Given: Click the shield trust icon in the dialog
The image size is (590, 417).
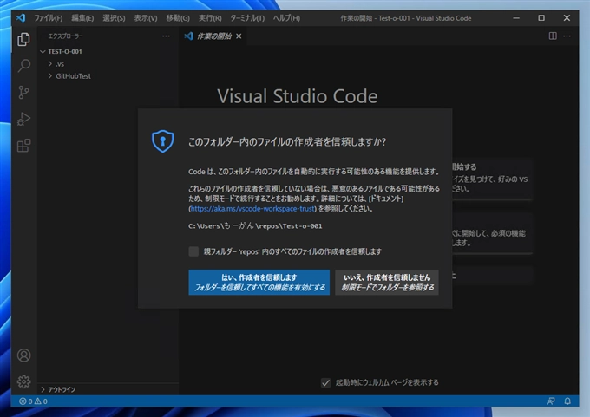Looking at the screenshot, I should (162, 141).
